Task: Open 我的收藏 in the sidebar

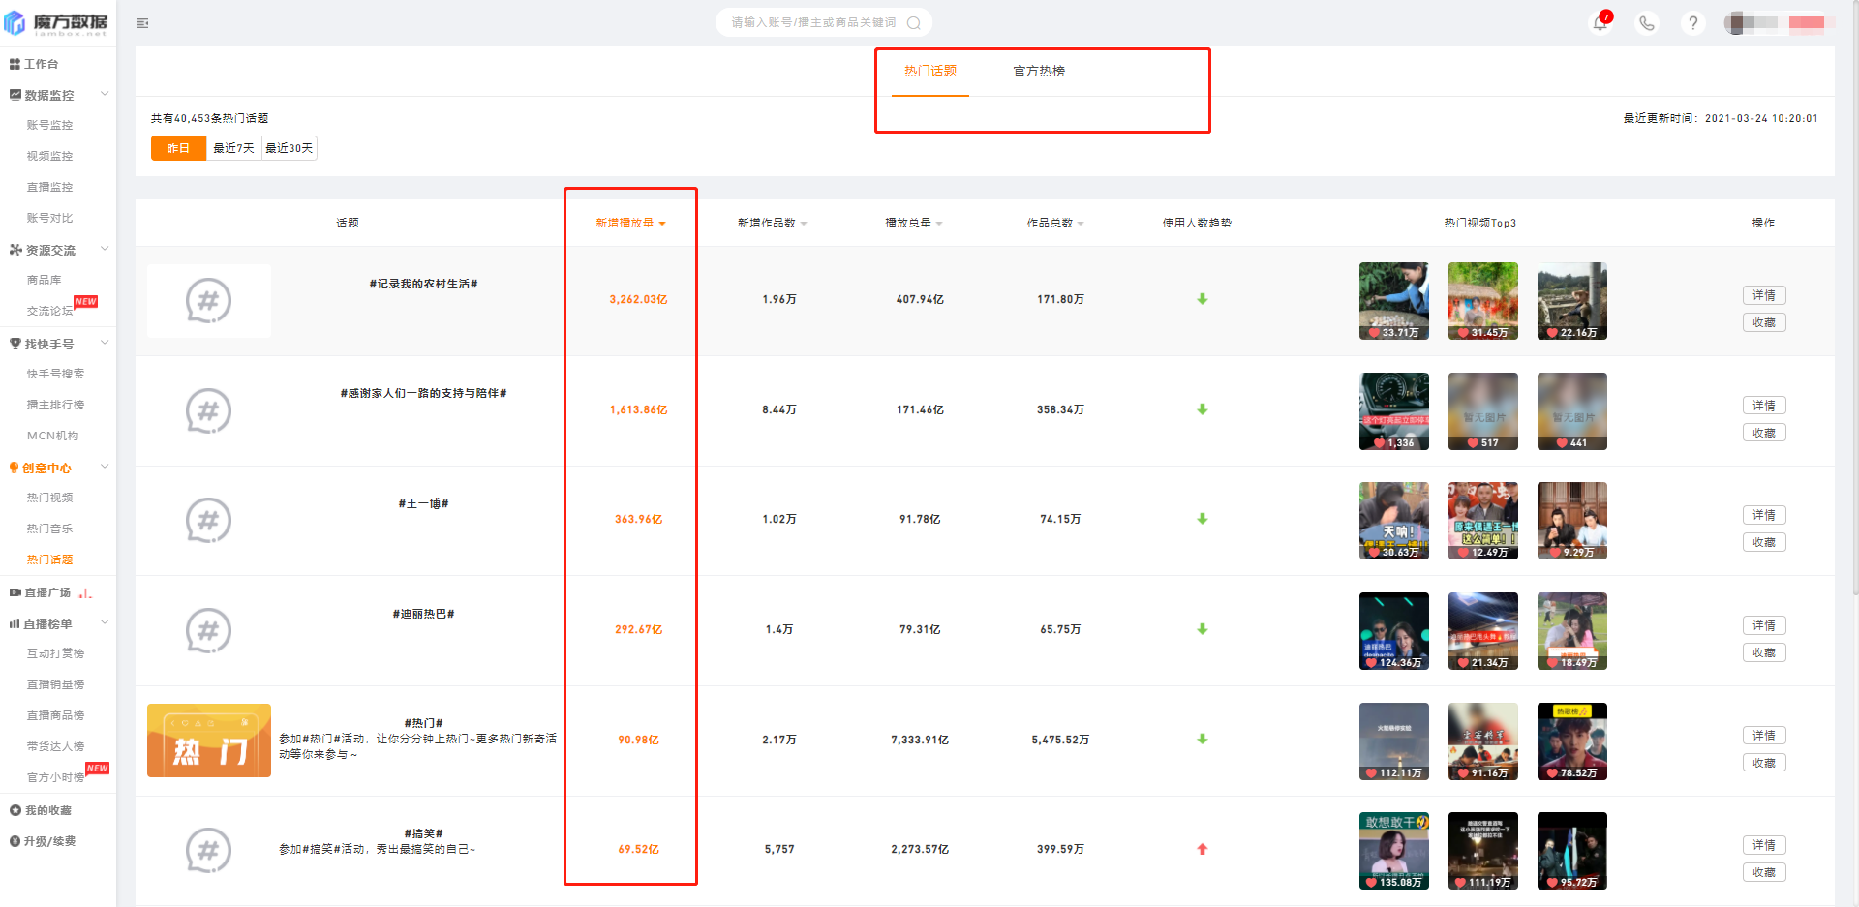Action: 47,810
